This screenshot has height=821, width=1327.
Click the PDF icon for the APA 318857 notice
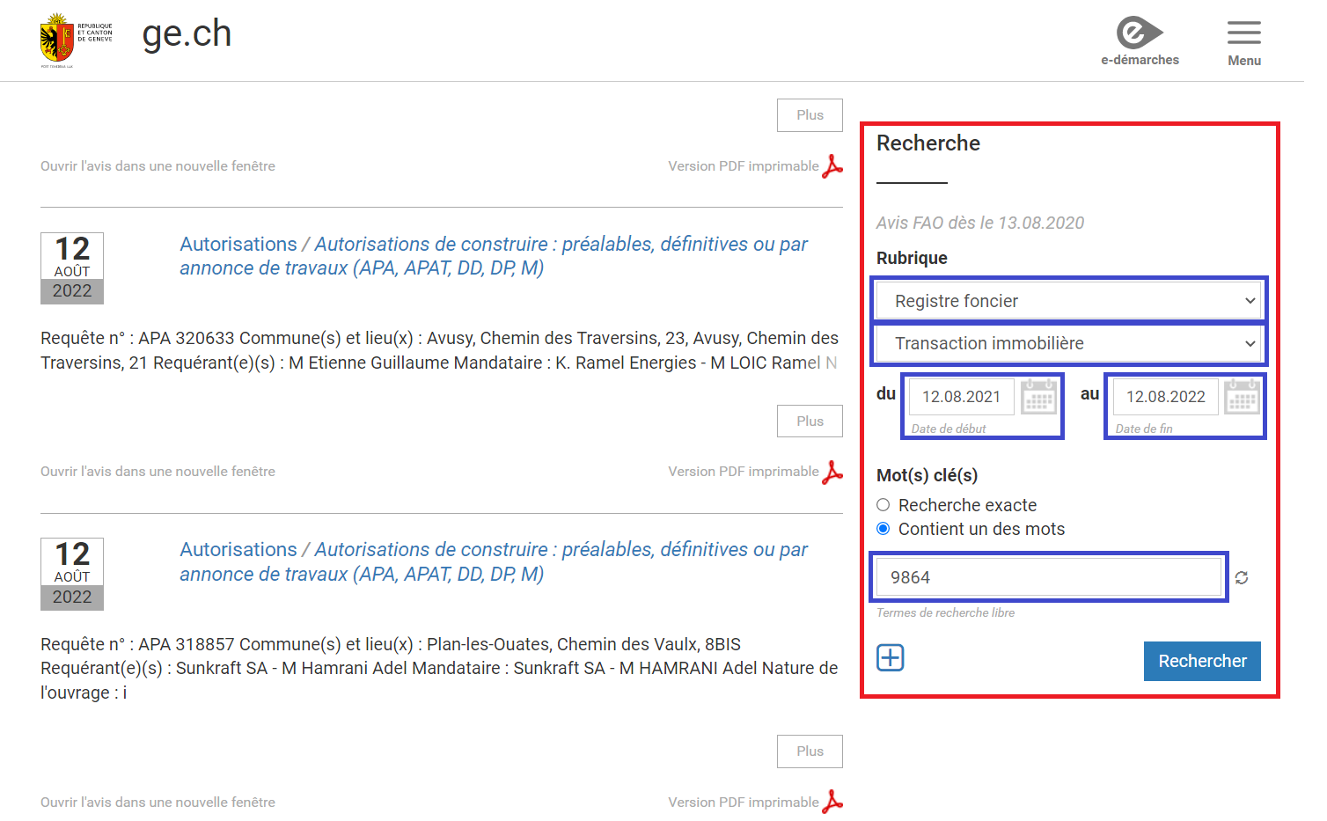click(x=832, y=802)
